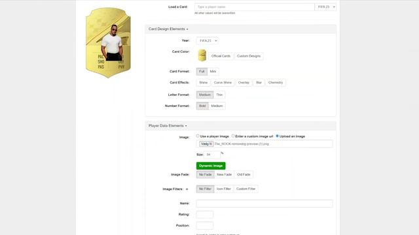Choose Medium number format

click(x=217, y=106)
